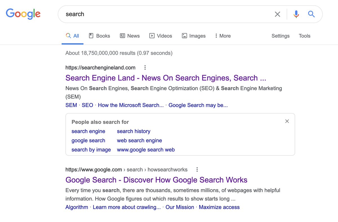This screenshot has height=222, width=338.
Task: Open the Search Engine Land result title
Action: coord(166,78)
